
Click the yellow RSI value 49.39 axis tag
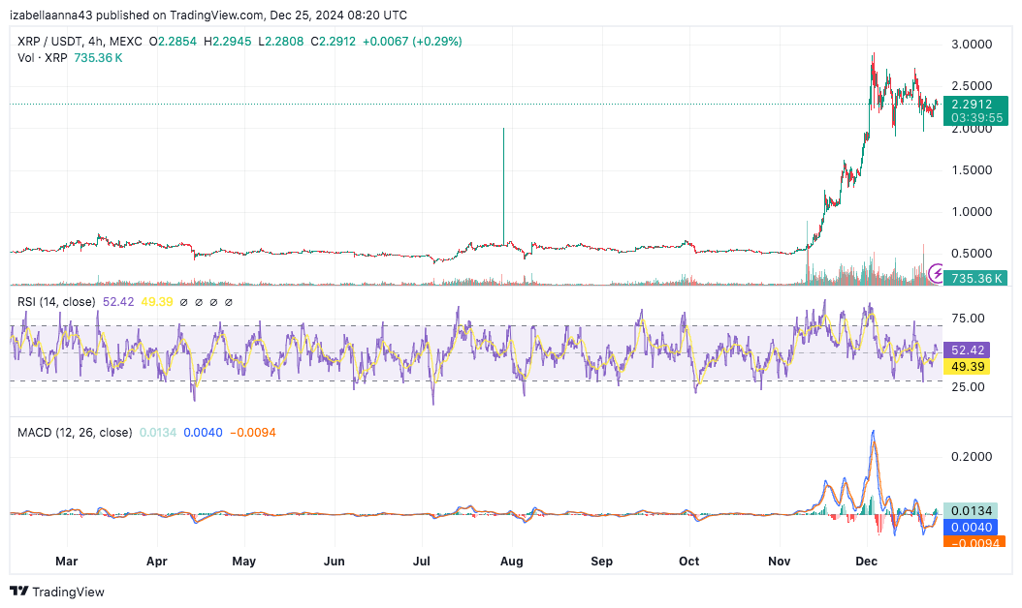click(970, 367)
